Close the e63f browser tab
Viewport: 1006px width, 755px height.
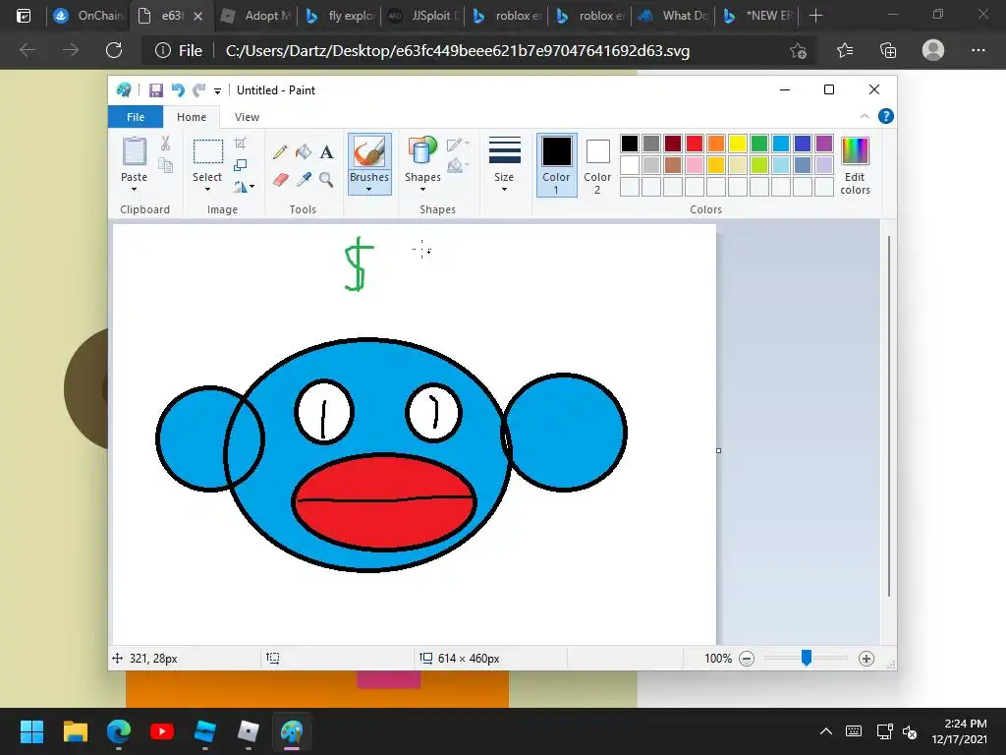point(198,16)
